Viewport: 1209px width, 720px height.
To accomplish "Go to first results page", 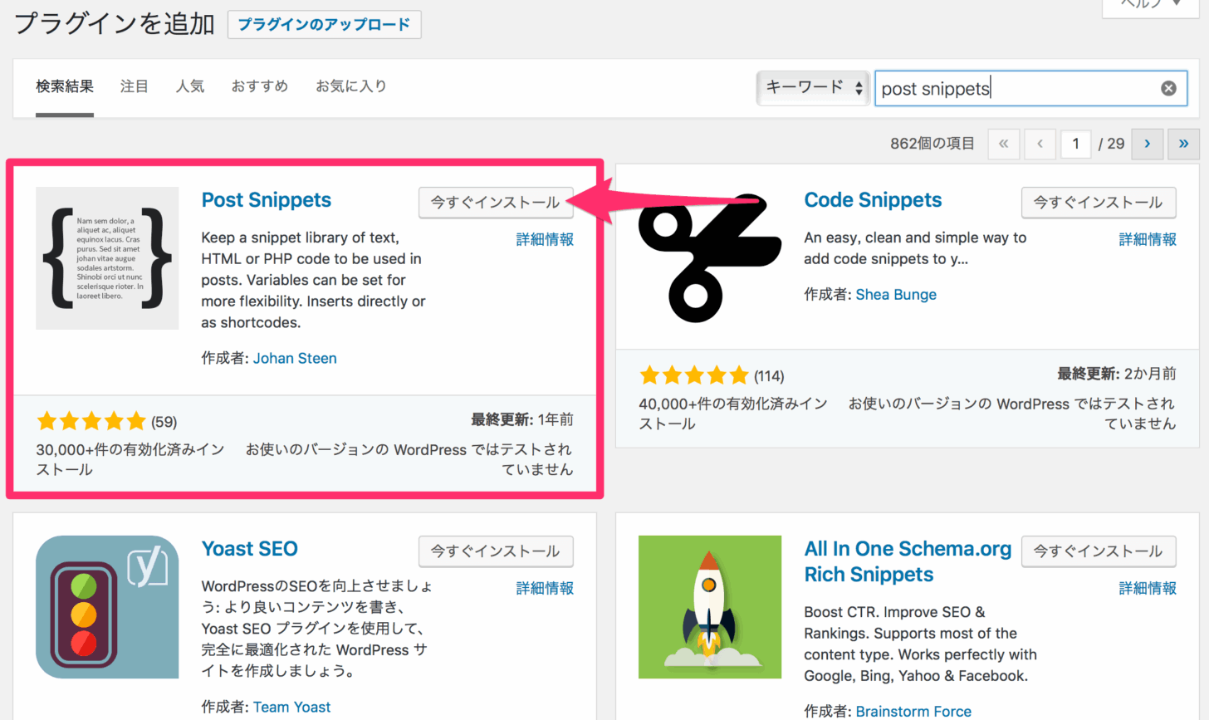I will tap(1003, 144).
